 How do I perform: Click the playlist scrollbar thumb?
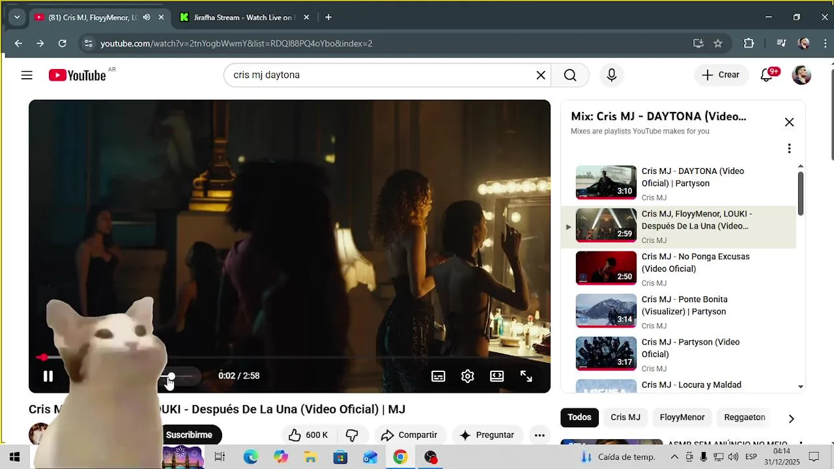801,193
